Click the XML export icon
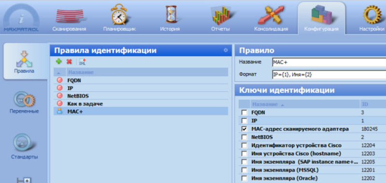The image size is (386, 183). click(x=82, y=62)
